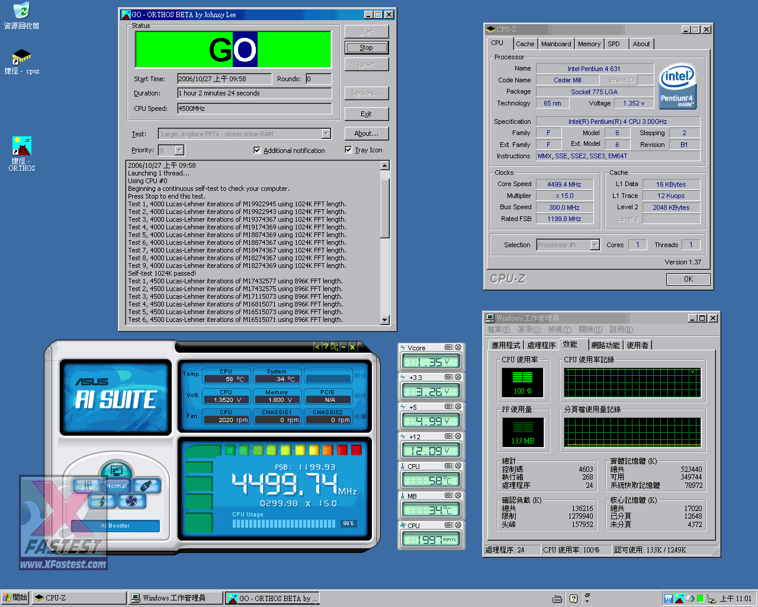Click the AI Suite help question-mark icon
The width and height of the screenshot is (758, 607).
pyautogui.click(x=325, y=347)
